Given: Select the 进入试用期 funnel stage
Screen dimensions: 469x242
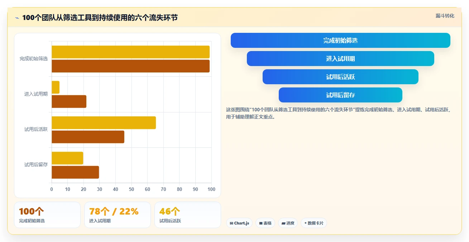Looking at the screenshot, I should (340, 59).
